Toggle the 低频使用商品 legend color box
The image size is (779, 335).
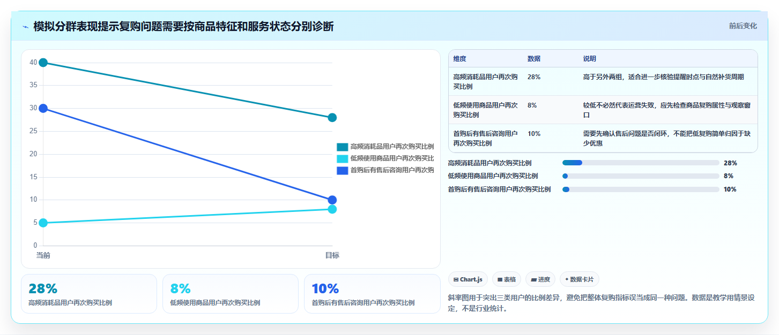(342, 158)
